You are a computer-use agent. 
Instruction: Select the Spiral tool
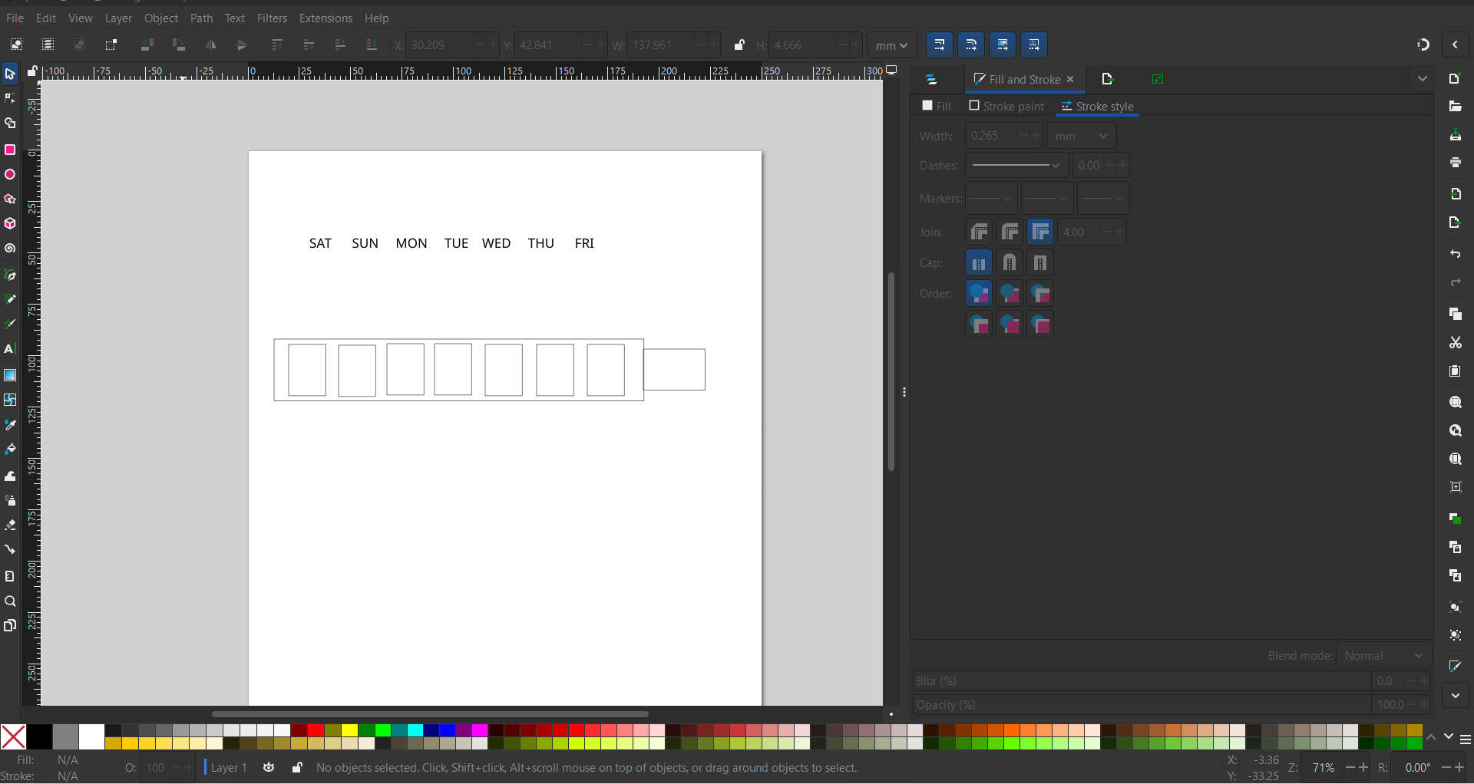point(10,249)
